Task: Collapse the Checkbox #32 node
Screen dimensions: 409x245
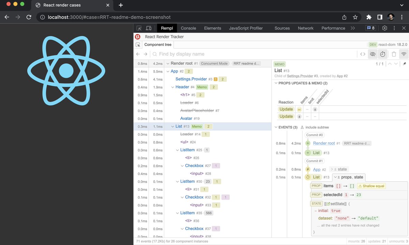Action: point(182,197)
